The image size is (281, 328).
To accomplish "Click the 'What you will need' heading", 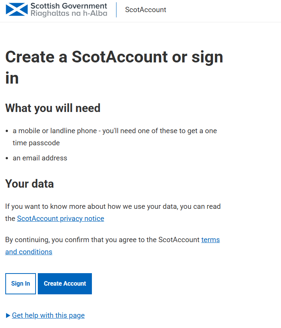I will (53, 108).
